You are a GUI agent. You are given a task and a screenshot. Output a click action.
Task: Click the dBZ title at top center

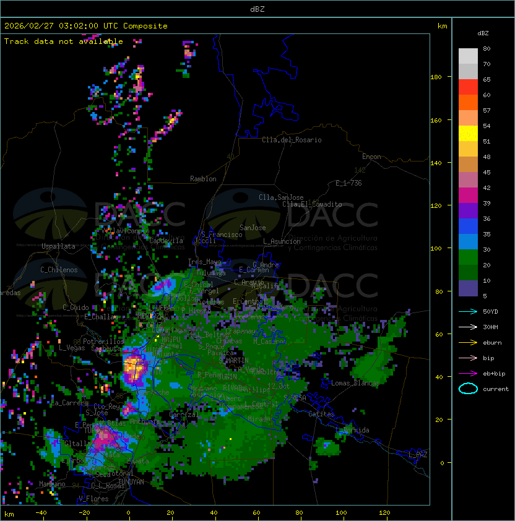pos(257,9)
